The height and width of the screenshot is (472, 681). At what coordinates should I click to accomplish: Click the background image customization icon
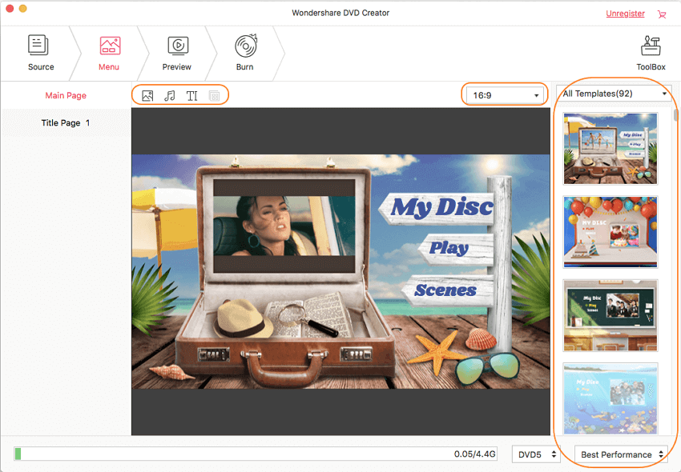[147, 96]
